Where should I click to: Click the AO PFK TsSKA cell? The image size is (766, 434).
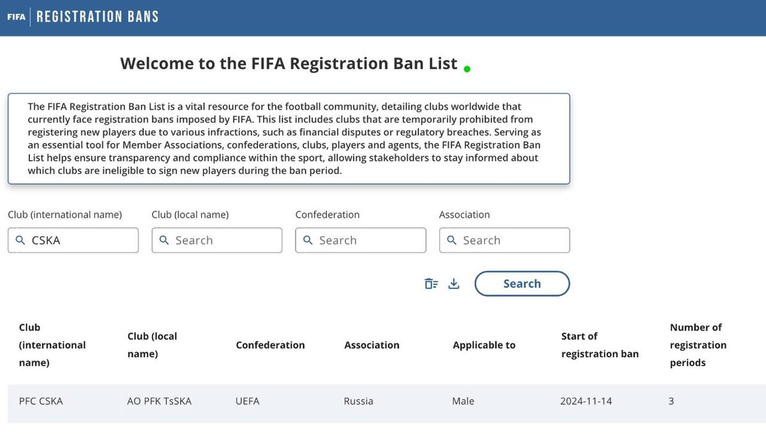(x=160, y=401)
